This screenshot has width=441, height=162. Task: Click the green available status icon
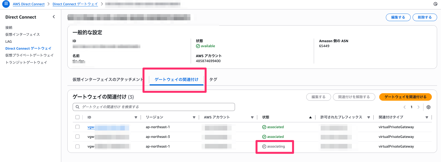click(198, 46)
